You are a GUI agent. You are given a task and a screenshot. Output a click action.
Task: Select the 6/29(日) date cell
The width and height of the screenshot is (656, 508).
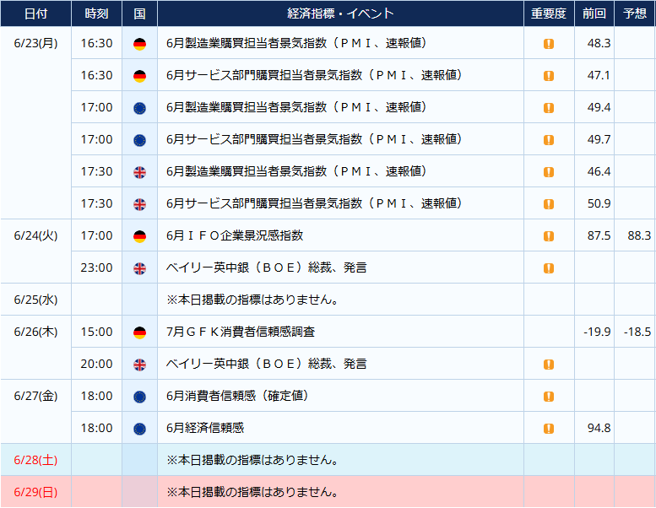coord(35,492)
